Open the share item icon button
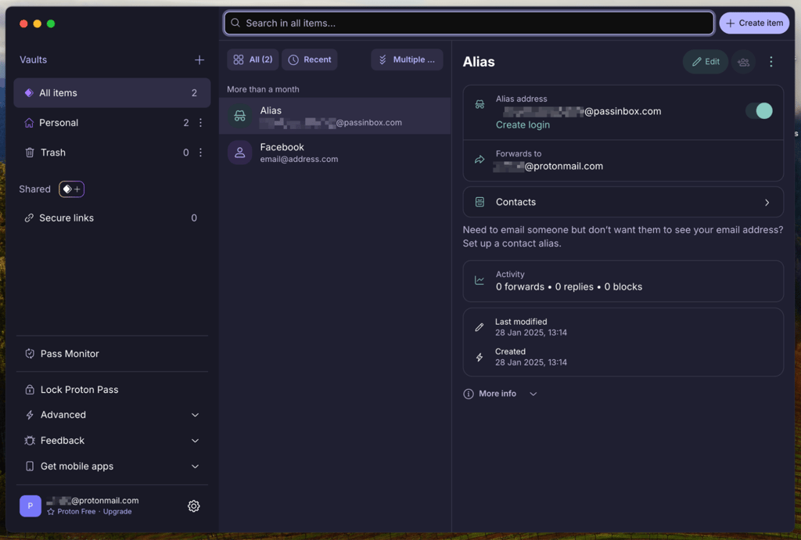 click(743, 62)
